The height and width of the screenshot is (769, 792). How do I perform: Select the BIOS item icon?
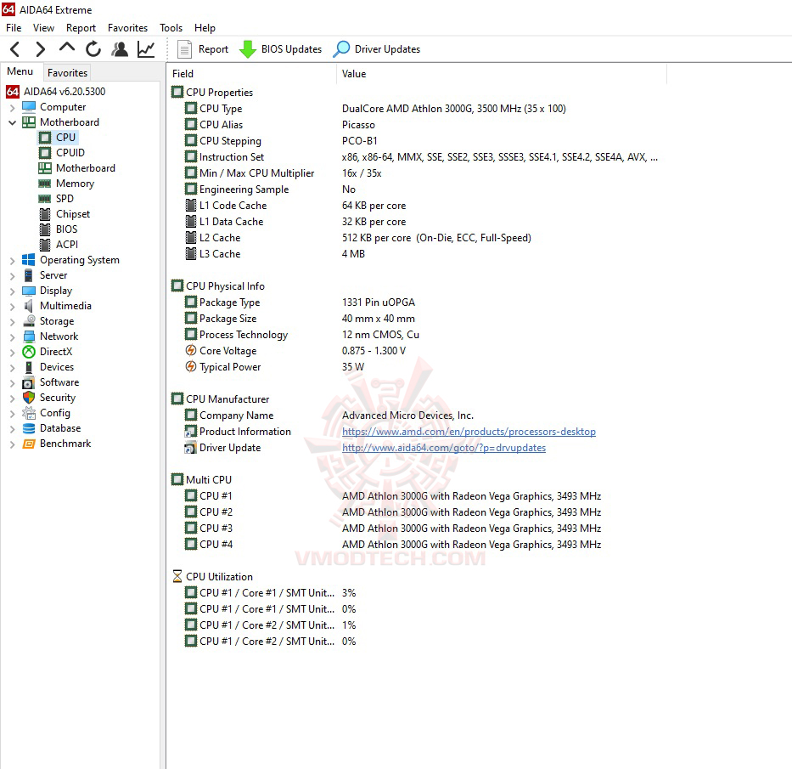(x=45, y=229)
